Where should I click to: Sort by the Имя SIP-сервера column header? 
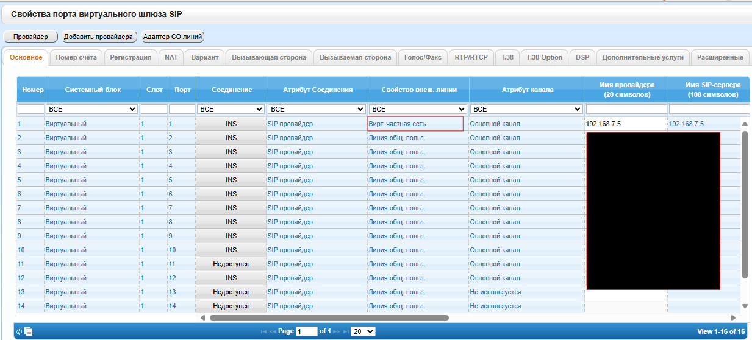point(710,90)
